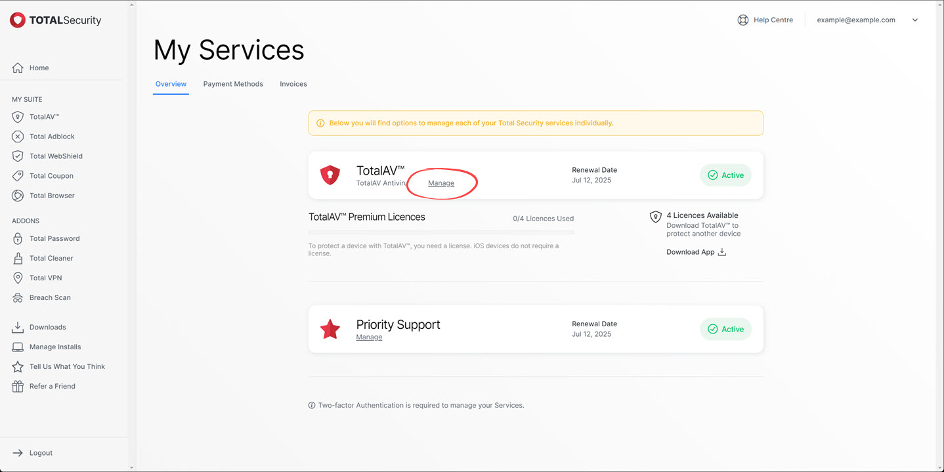Click the Priority Support card title
The width and height of the screenshot is (944, 472).
(398, 324)
